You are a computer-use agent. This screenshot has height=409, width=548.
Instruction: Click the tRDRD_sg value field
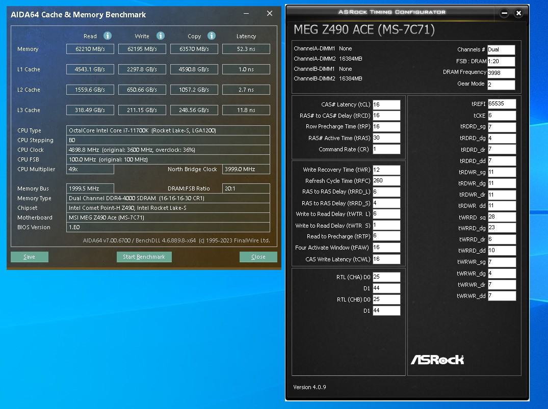(502, 127)
